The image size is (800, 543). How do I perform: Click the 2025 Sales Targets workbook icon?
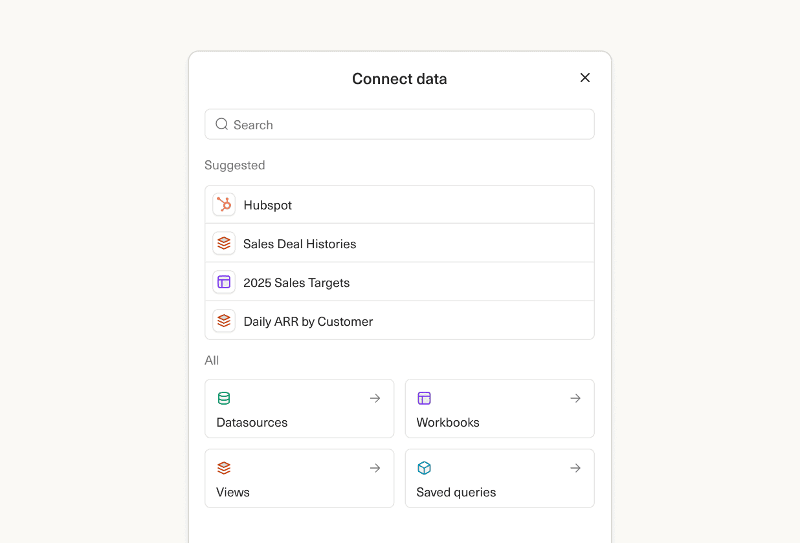tap(223, 282)
